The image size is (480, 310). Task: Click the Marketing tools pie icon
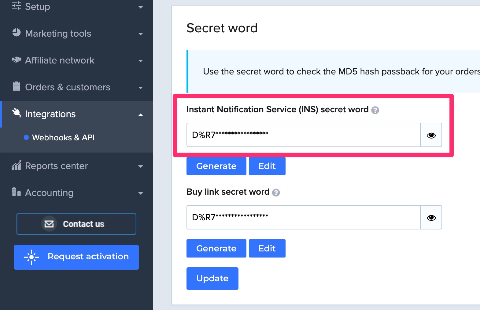coord(17,32)
